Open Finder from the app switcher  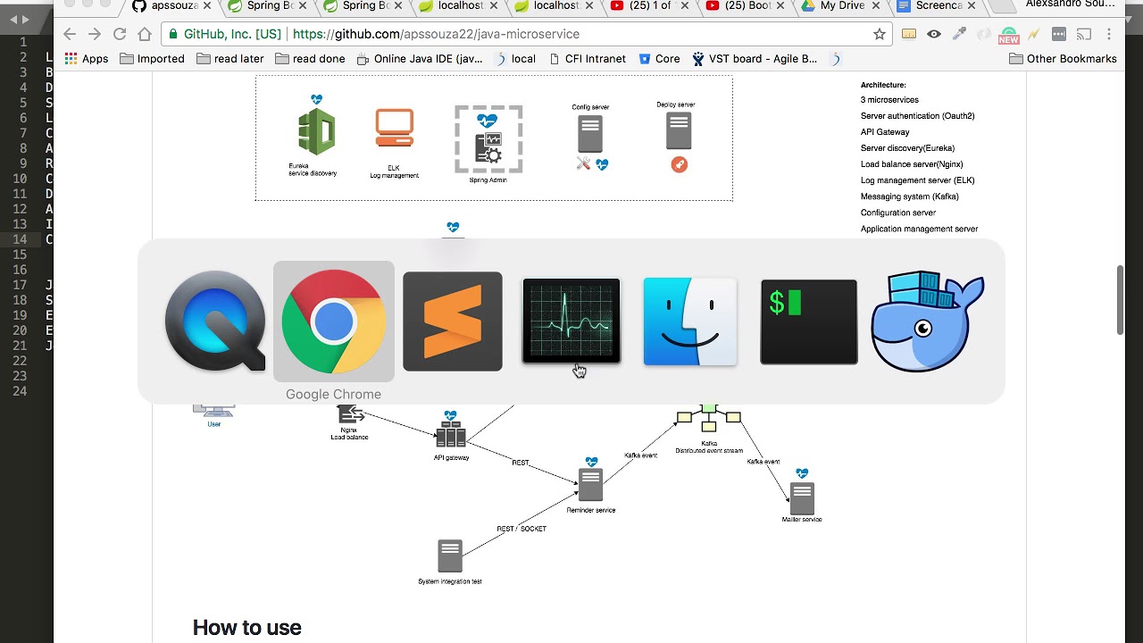(x=689, y=321)
